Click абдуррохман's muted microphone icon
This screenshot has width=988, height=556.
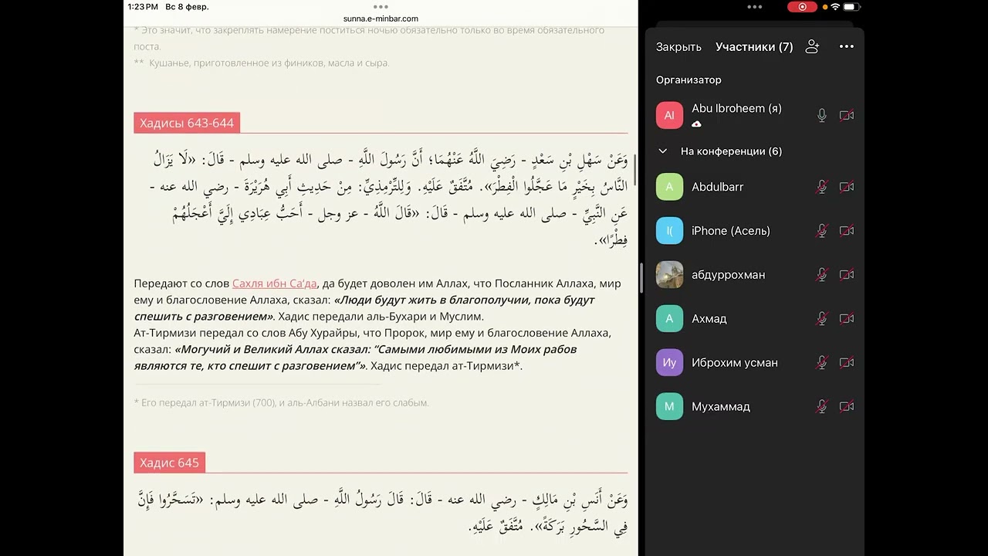pyautogui.click(x=822, y=275)
